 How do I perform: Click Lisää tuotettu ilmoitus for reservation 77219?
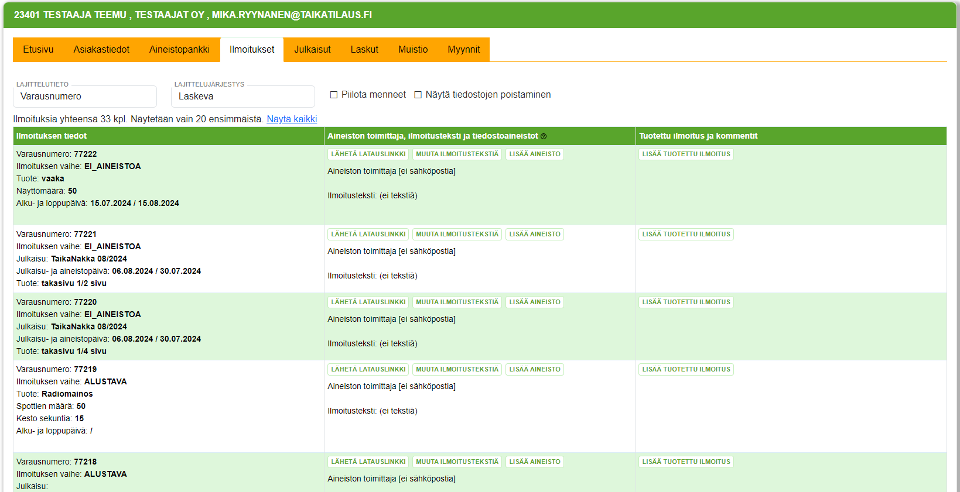point(686,369)
